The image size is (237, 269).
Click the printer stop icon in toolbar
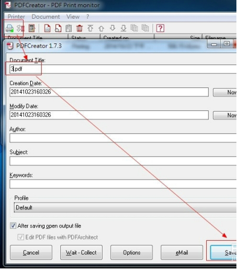(10, 28)
